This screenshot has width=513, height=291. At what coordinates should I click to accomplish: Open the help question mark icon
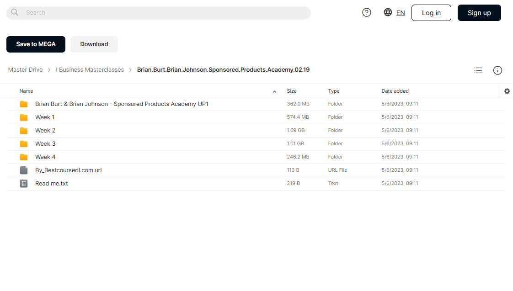[x=366, y=12]
